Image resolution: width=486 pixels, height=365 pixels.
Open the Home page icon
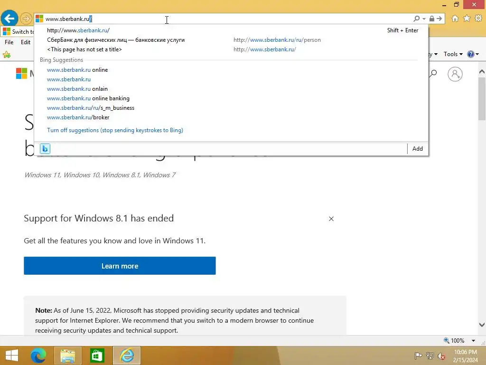(455, 19)
